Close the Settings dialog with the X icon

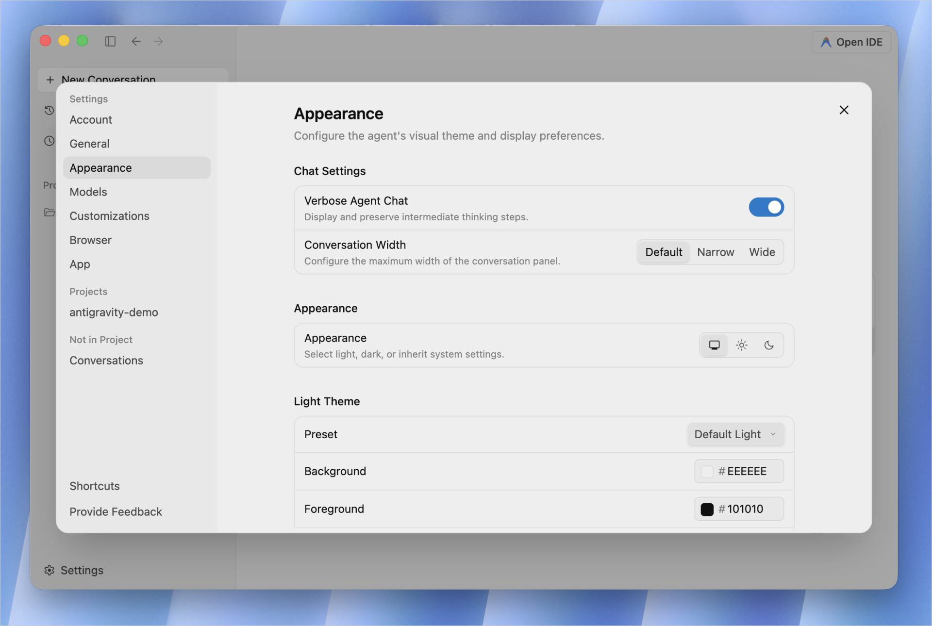(x=844, y=110)
